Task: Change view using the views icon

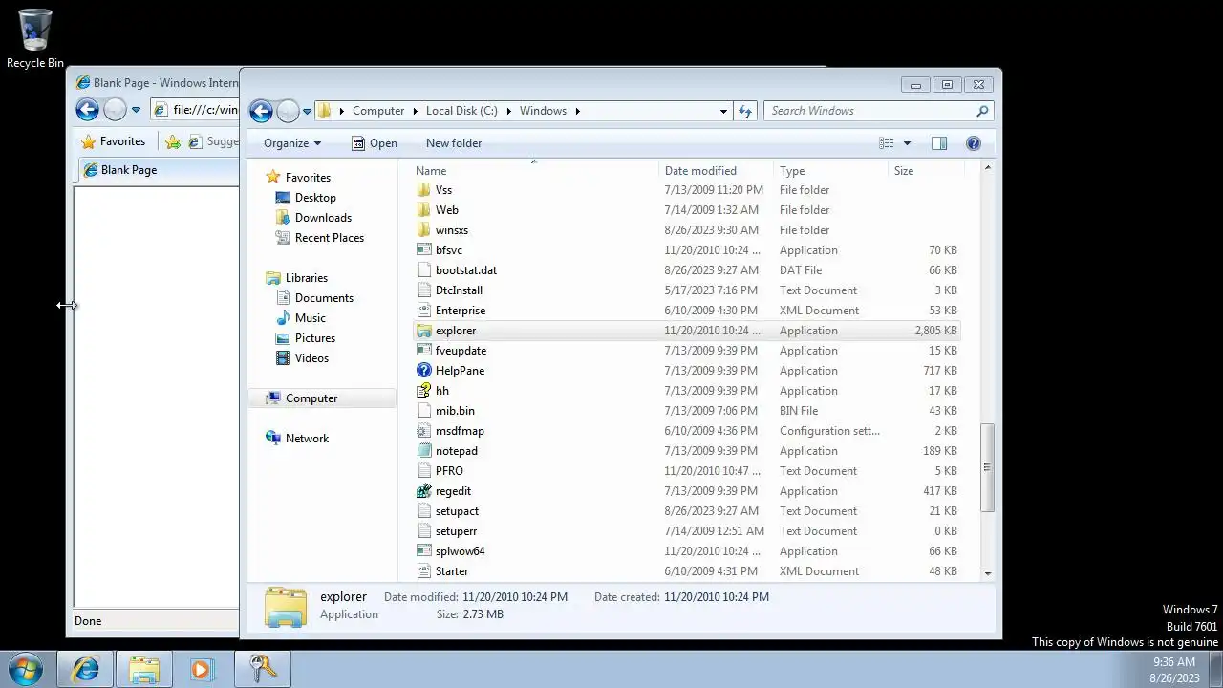Action: 887,143
